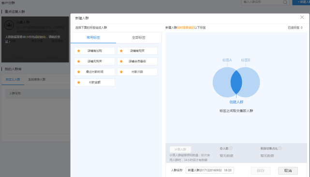Click the star icon beside 付款金额
Image resolution: width=310 pixels, height=177 pixels.
tap(79, 82)
